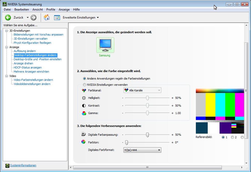This screenshot has height=172, width=251.
Task: Click the Helligkeit slider thumb
Action: pos(147,98)
